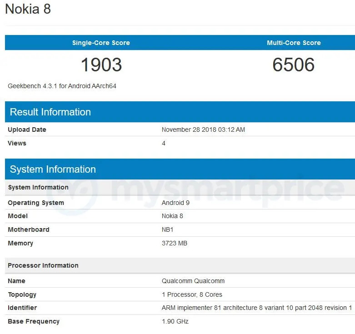
Task: Select the 1 Processor, 8 Cores value
Action: pyautogui.click(x=192, y=294)
